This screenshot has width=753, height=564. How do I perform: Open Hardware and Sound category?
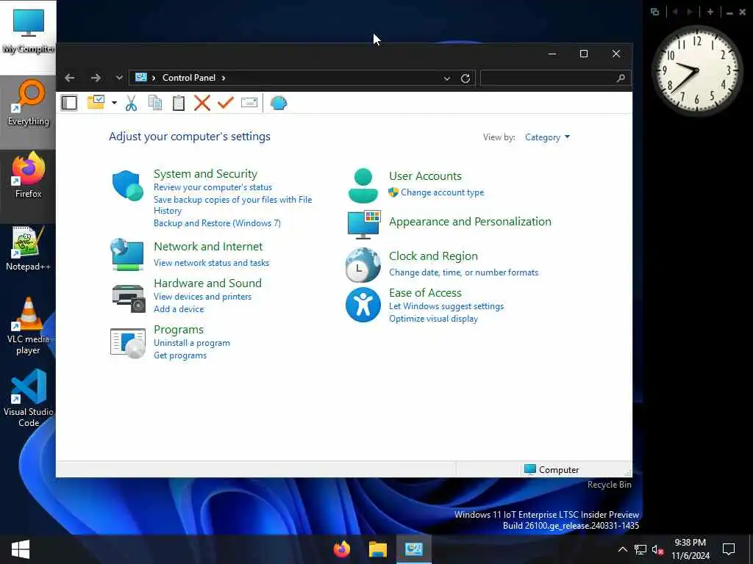click(x=207, y=283)
